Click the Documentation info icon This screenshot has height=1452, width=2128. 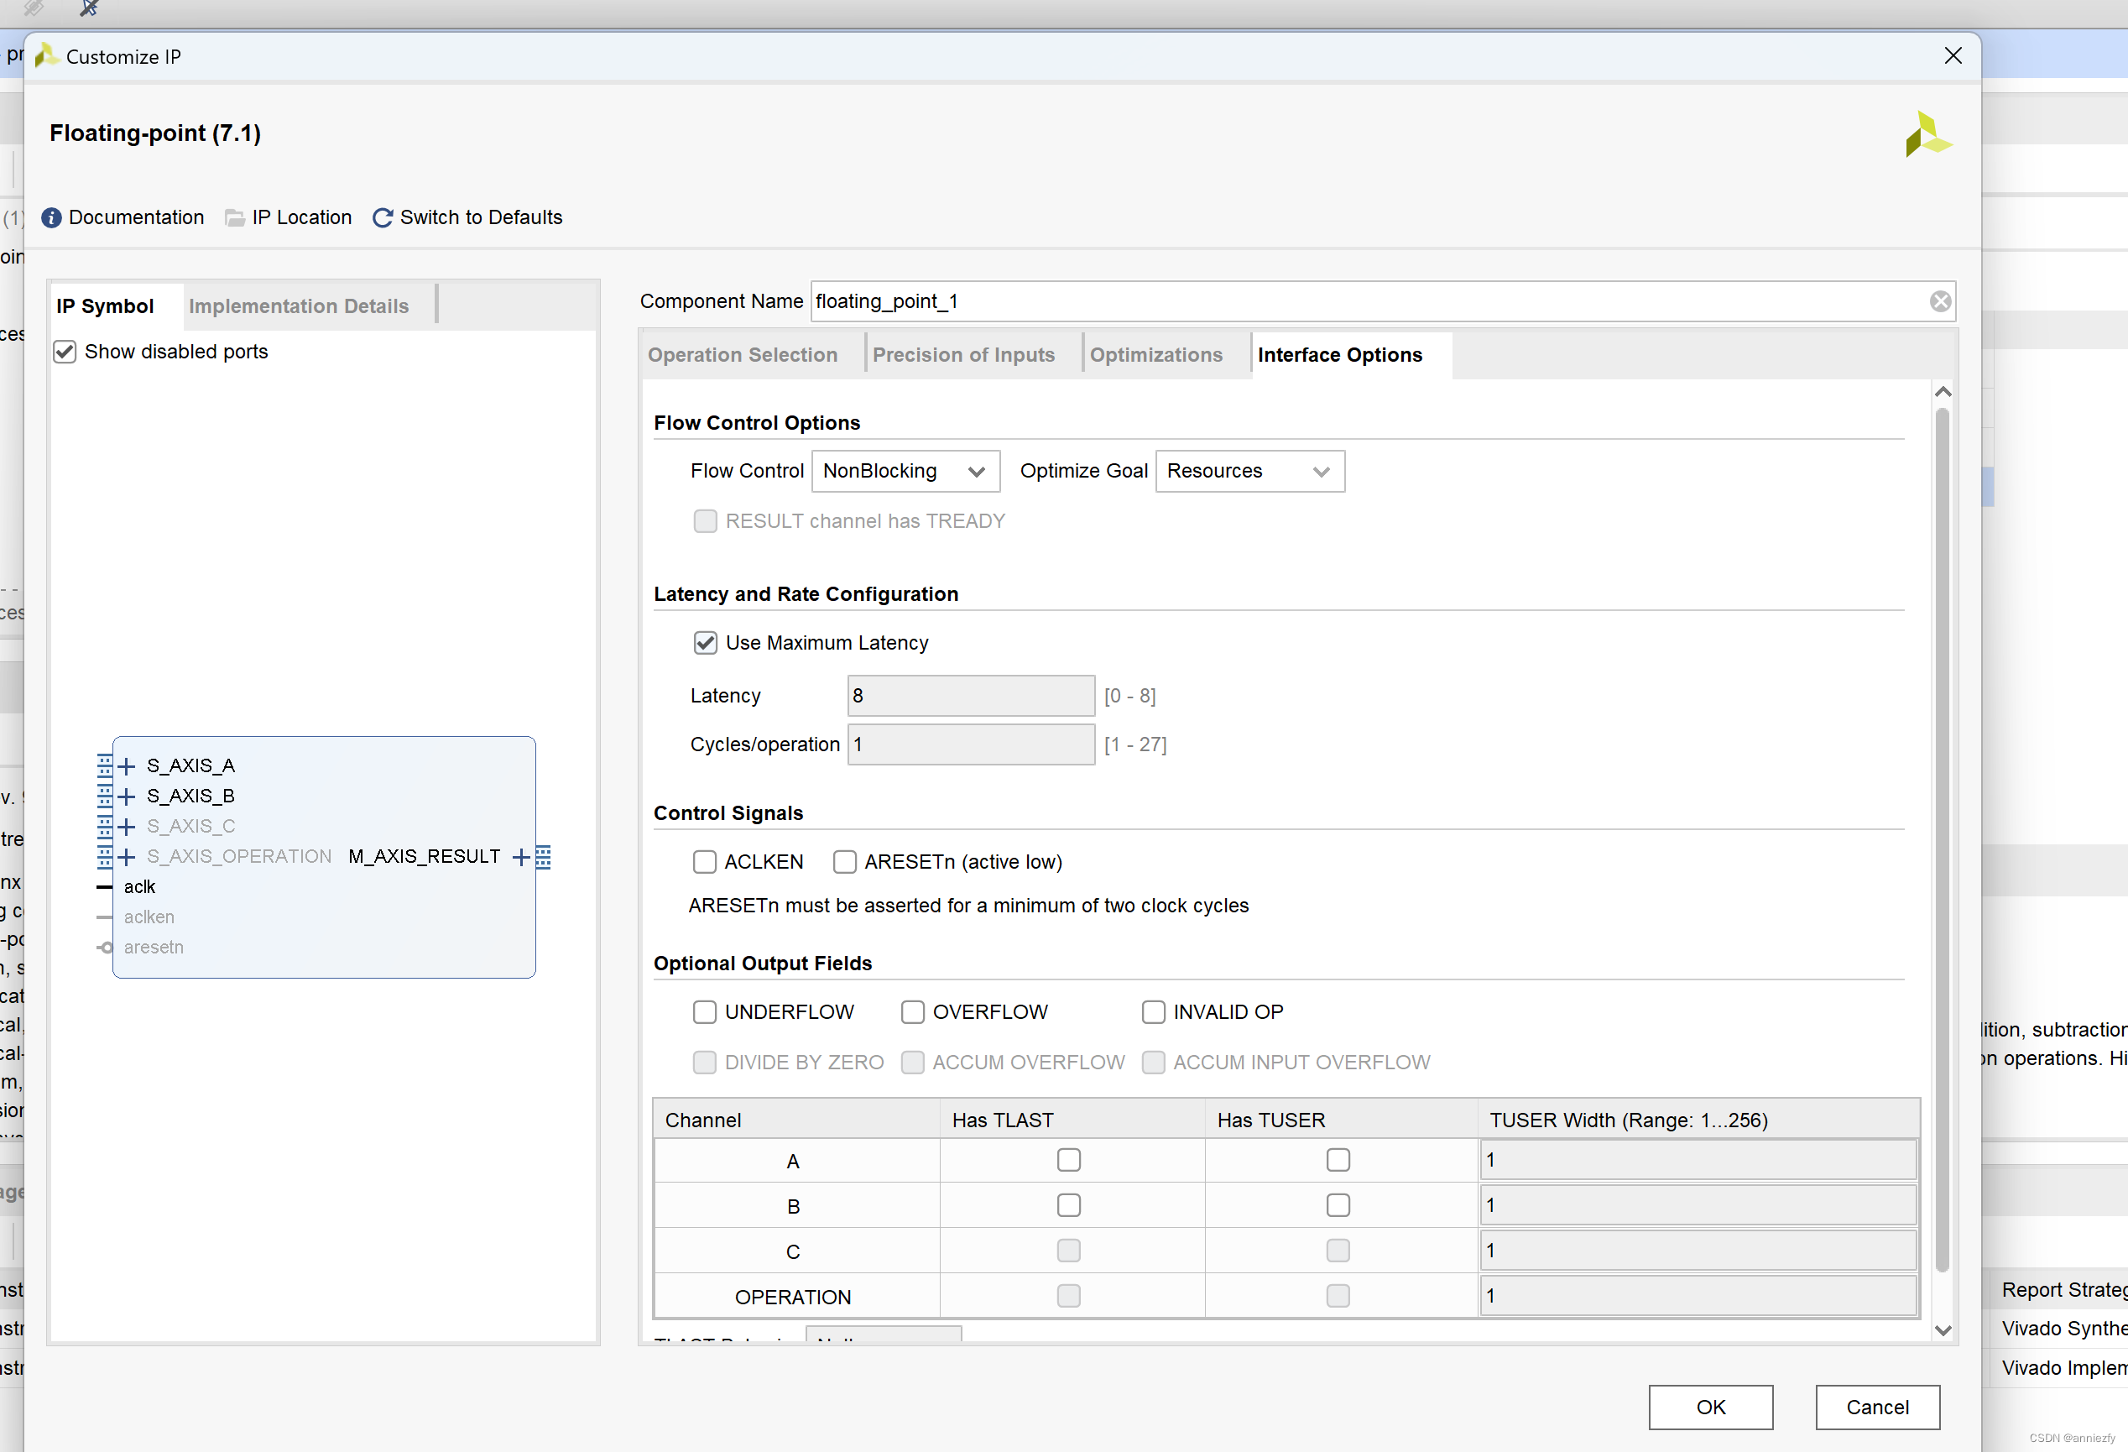tap(51, 217)
